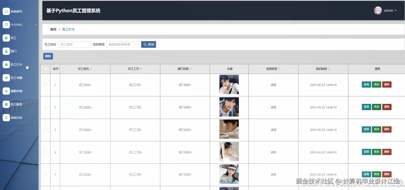405x190 pixels.
Task: Check the checkbox for row 5
Action: pyautogui.click(x=45, y=175)
